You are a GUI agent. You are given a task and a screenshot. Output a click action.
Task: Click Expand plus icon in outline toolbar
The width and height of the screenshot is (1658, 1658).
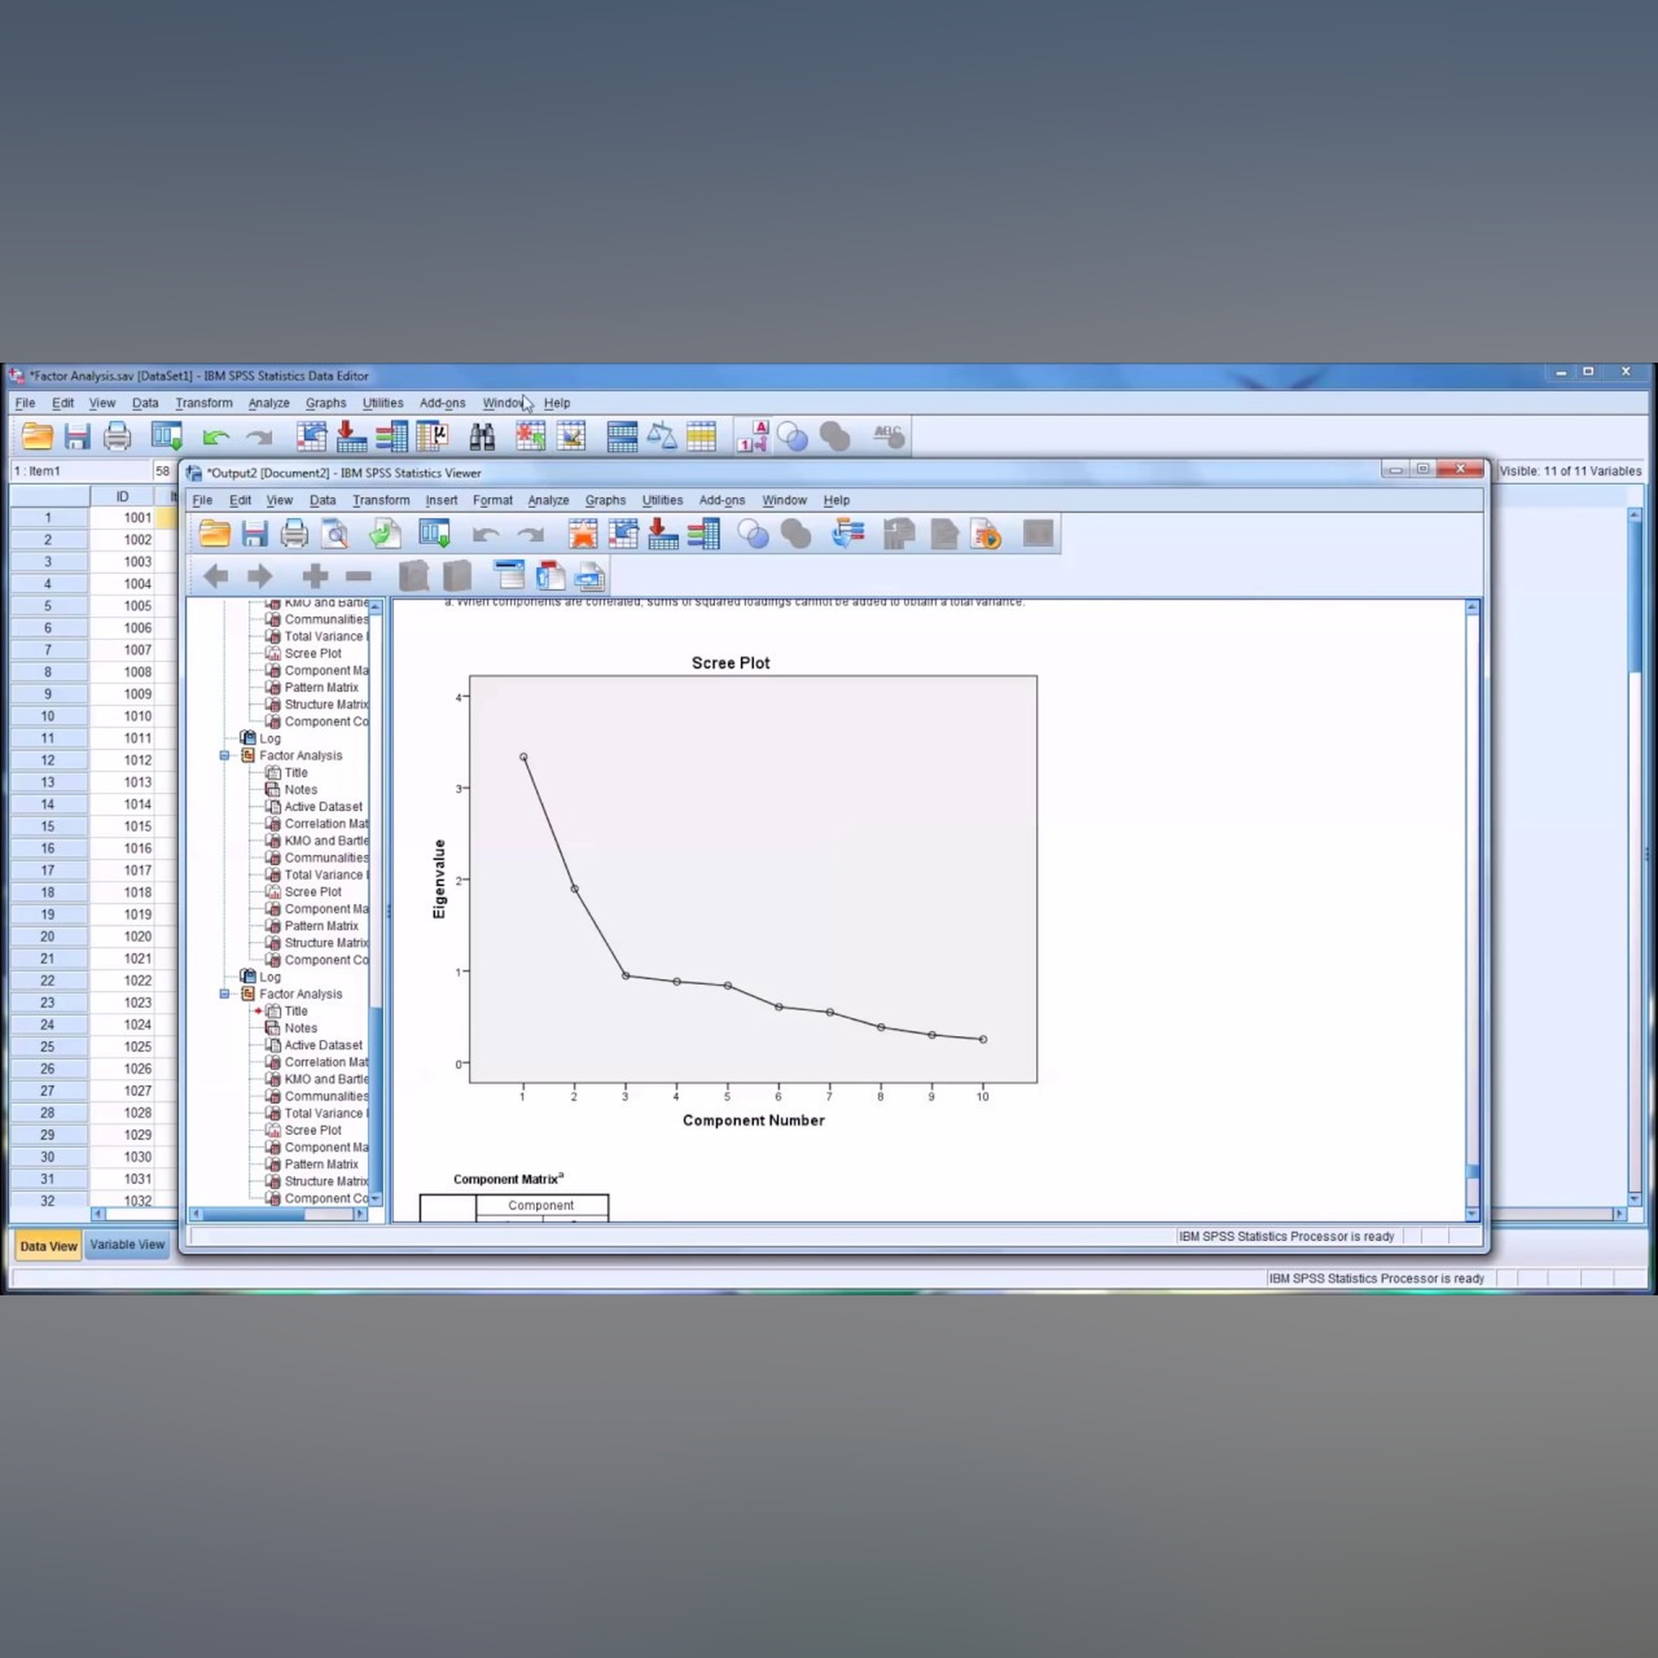315,576
